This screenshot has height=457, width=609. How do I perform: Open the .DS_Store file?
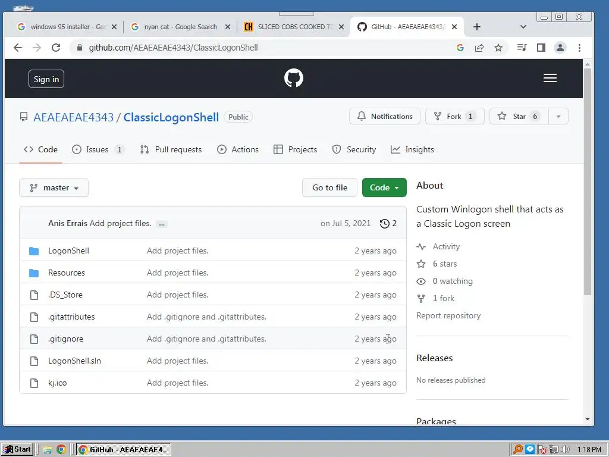[65, 295]
